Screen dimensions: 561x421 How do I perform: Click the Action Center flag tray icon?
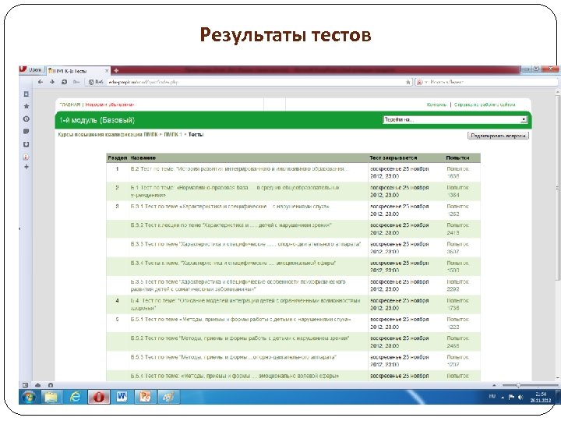click(x=511, y=397)
